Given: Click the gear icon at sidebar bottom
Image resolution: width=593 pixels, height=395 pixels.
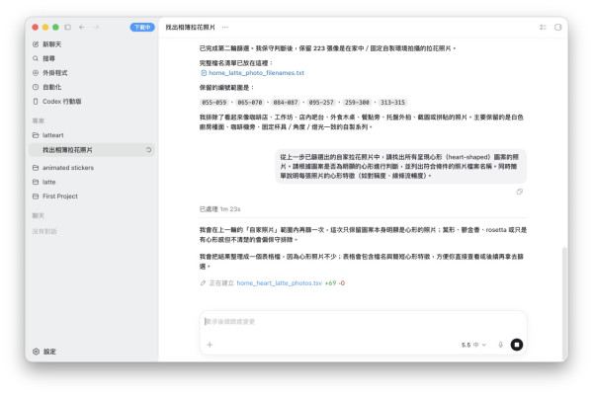Looking at the screenshot, I should coord(36,352).
